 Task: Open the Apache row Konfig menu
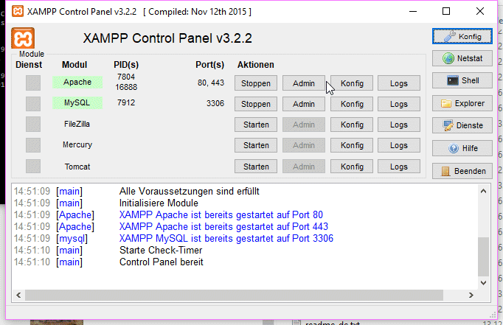point(352,83)
